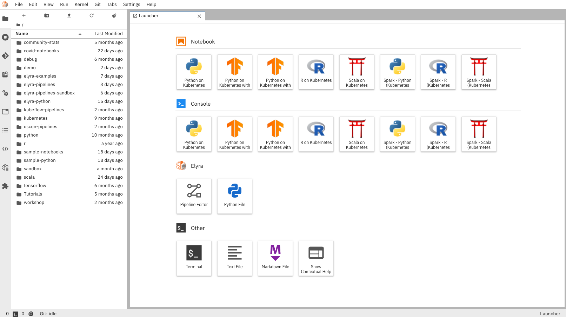Click the Upload Files toolbar icon

69,15
